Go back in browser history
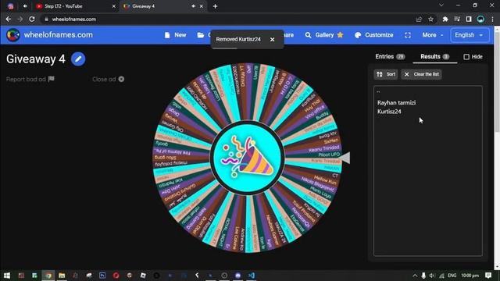The width and height of the screenshot is (500, 281). 9,19
